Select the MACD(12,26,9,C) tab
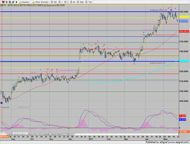Screen dimensions: 190x144 point(20,134)
